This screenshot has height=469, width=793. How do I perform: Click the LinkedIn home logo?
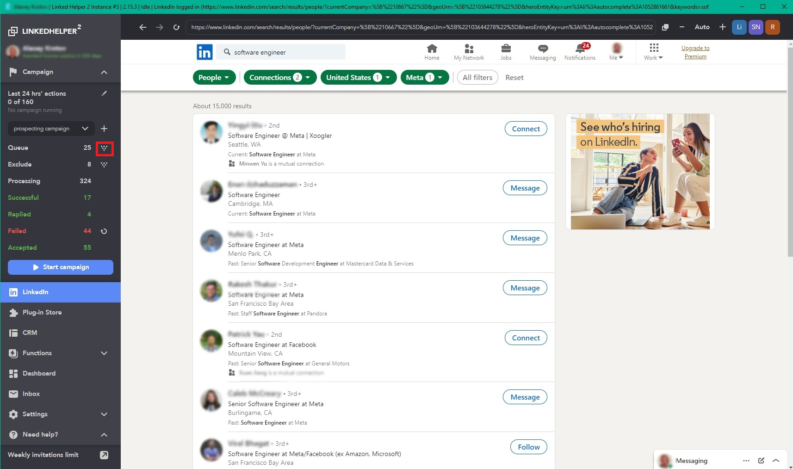204,52
